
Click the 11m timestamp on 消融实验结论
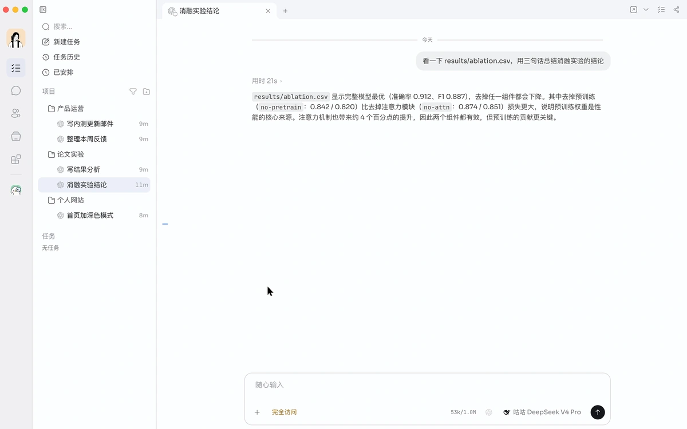click(x=141, y=185)
